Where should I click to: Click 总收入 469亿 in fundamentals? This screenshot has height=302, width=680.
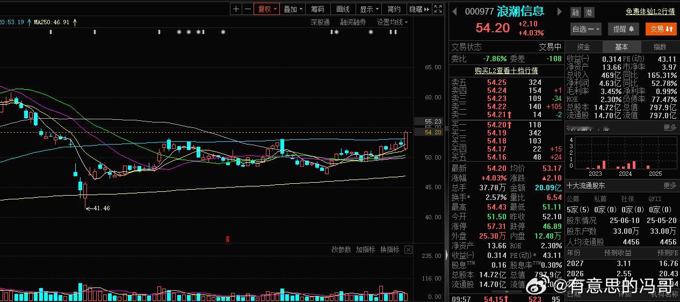point(594,75)
